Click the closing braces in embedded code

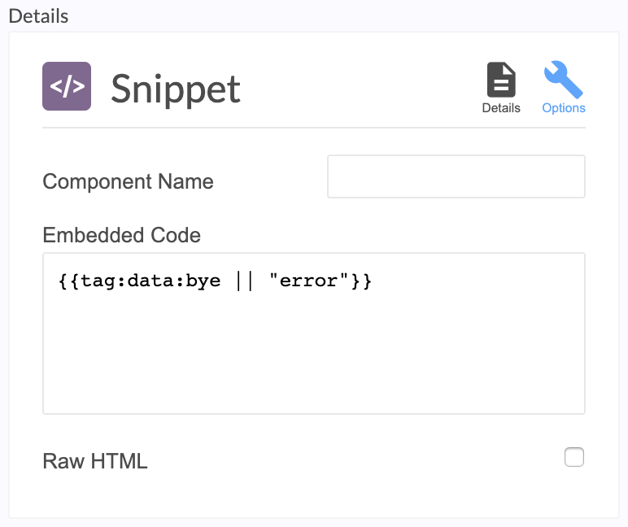pyautogui.click(x=362, y=281)
